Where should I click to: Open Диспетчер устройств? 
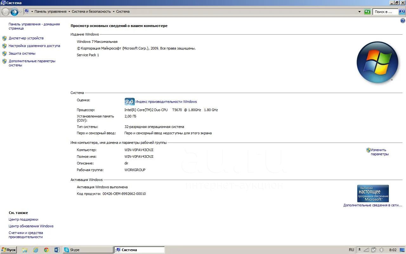(x=26, y=38)
